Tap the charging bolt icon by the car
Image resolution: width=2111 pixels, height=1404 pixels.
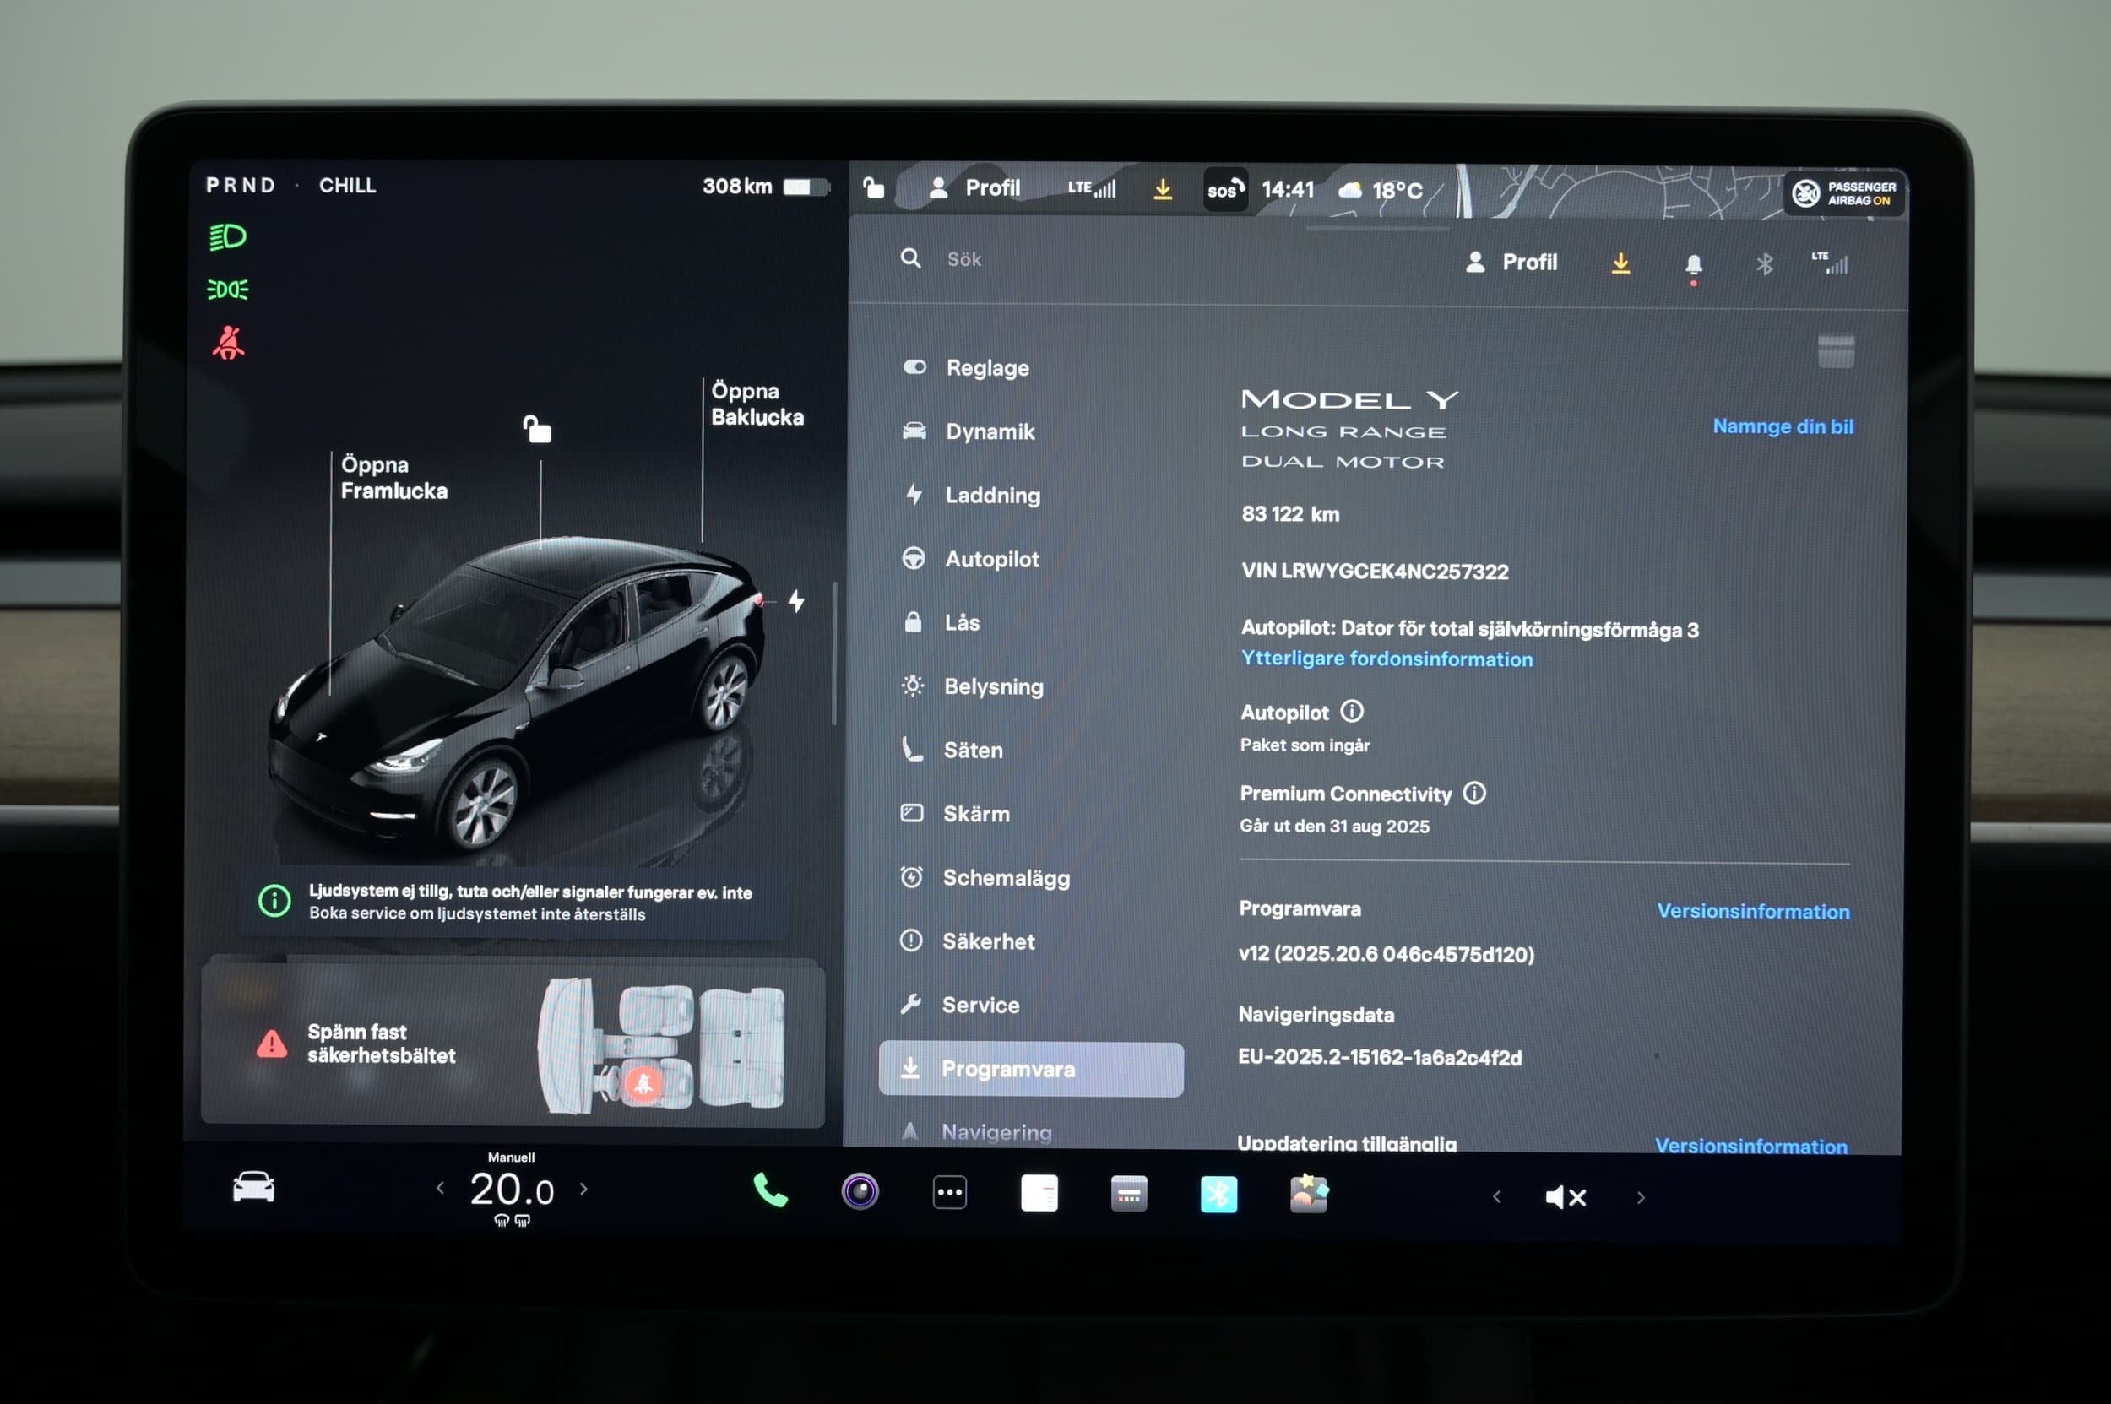click(796, 601)
